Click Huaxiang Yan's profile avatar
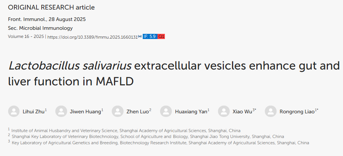This screenshot has height=156, width=343. [166, 111]
